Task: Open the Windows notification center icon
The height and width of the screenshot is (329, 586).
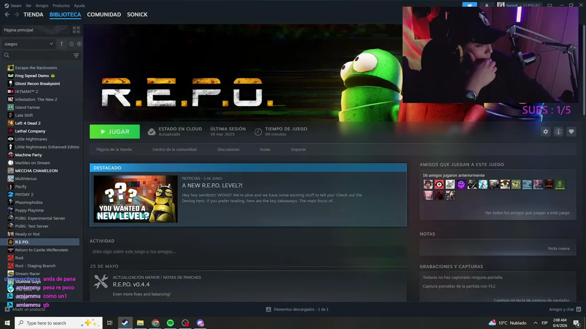Action: coord(576,323)
